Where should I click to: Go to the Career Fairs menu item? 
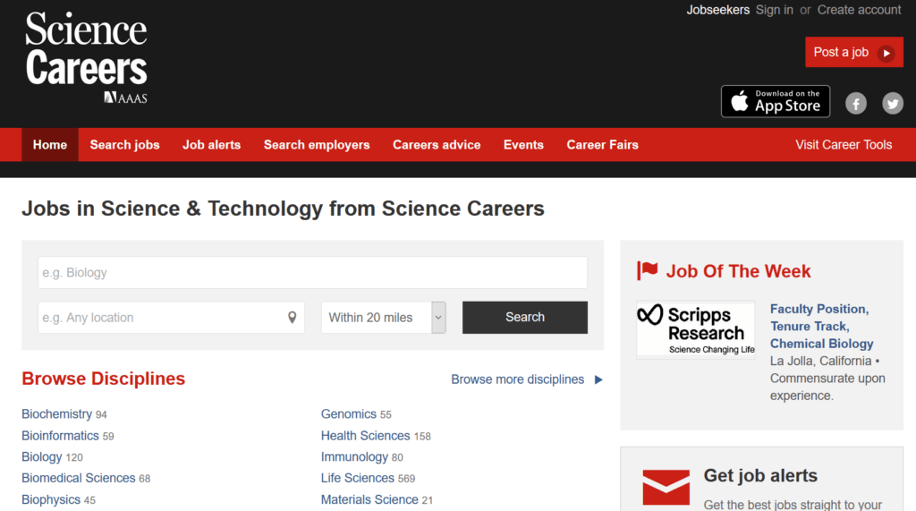602,145
